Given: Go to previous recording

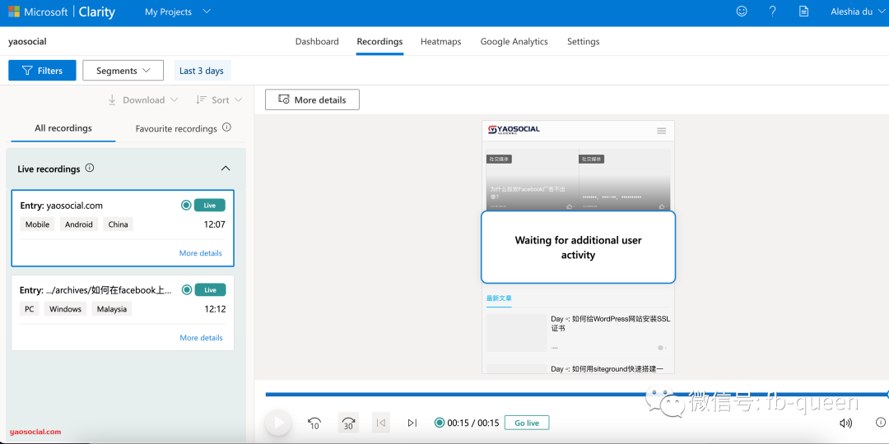Looking at the screenshot, I should coord(382,423).
